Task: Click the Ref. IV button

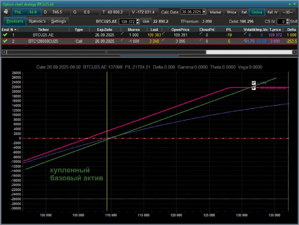Action: tap(272, 12)
